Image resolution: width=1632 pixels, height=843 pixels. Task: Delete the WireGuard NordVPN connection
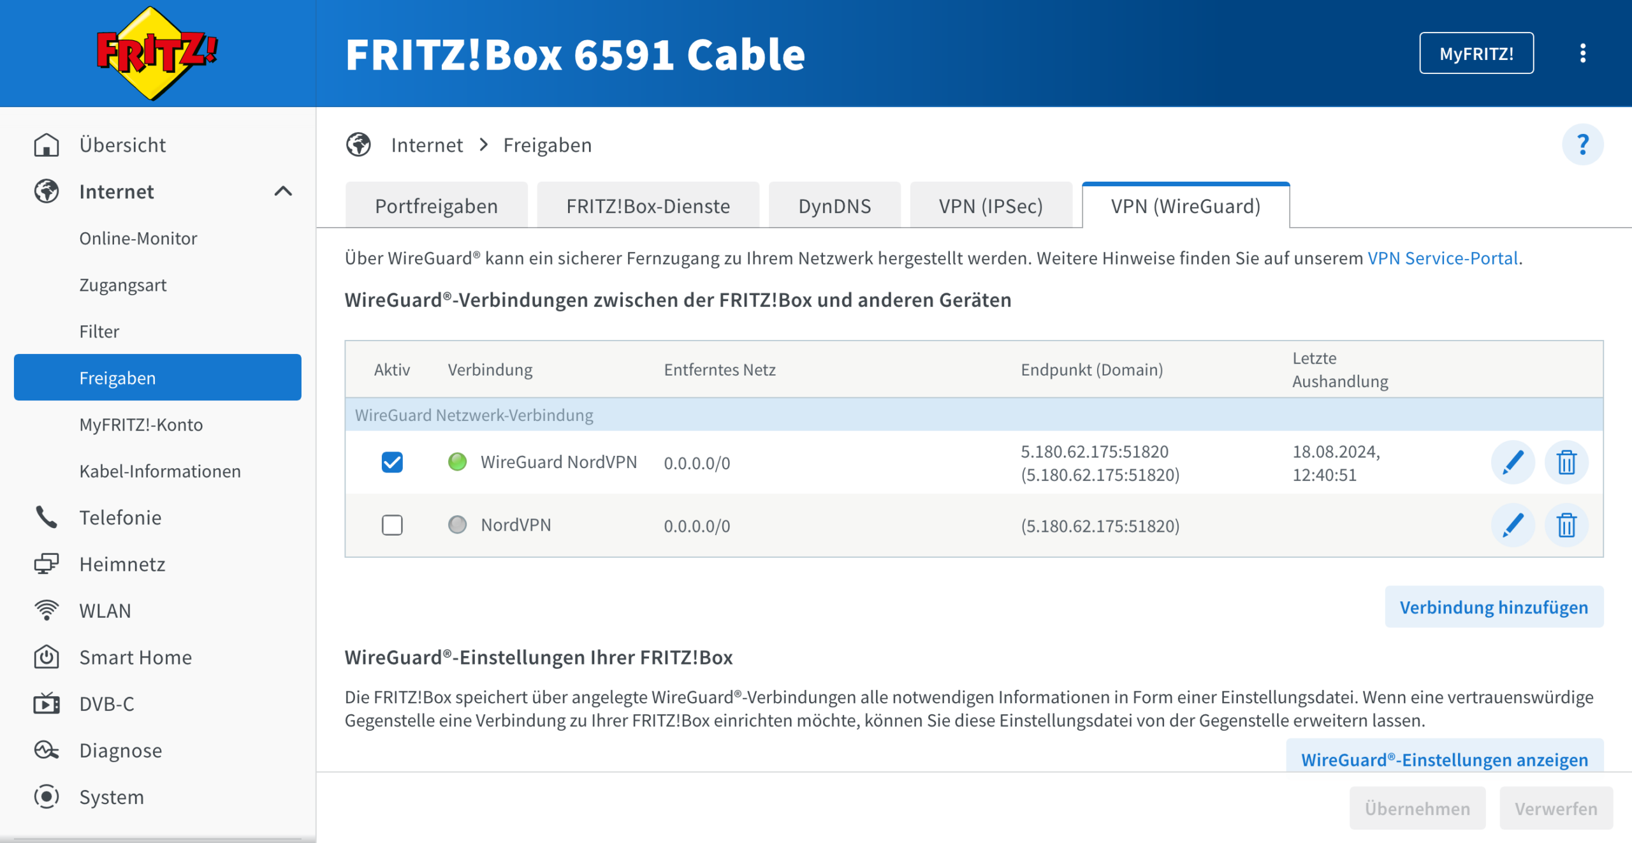[x=1566, y=462]
